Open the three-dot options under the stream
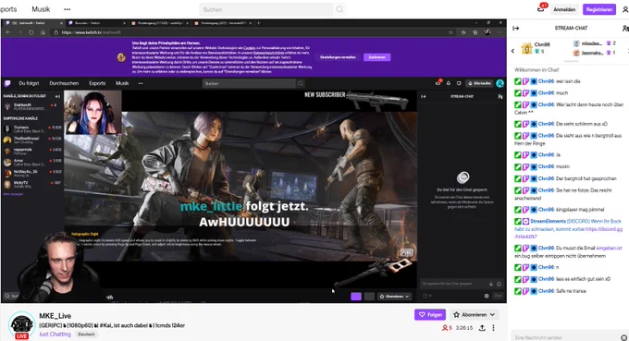 [493, 328]
